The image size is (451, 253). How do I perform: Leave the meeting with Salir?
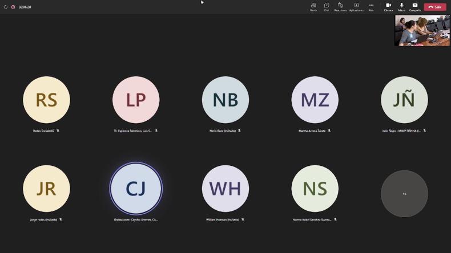point(435,7)
